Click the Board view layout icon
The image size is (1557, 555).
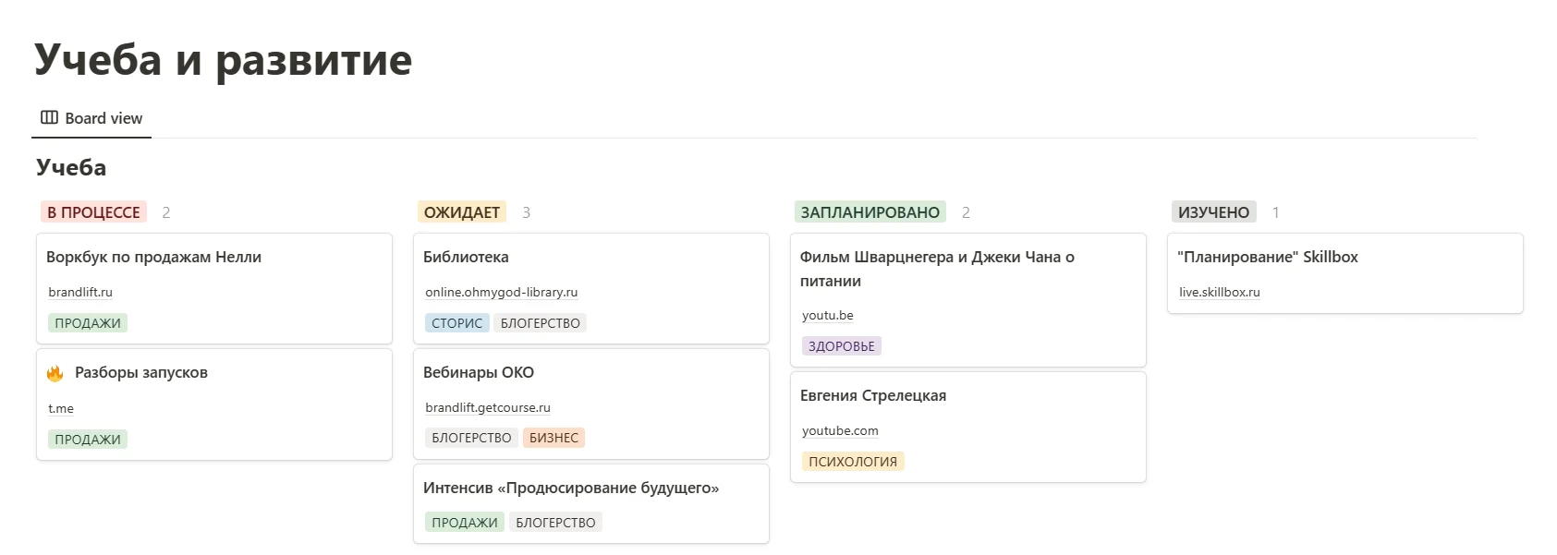pos(49,118)
